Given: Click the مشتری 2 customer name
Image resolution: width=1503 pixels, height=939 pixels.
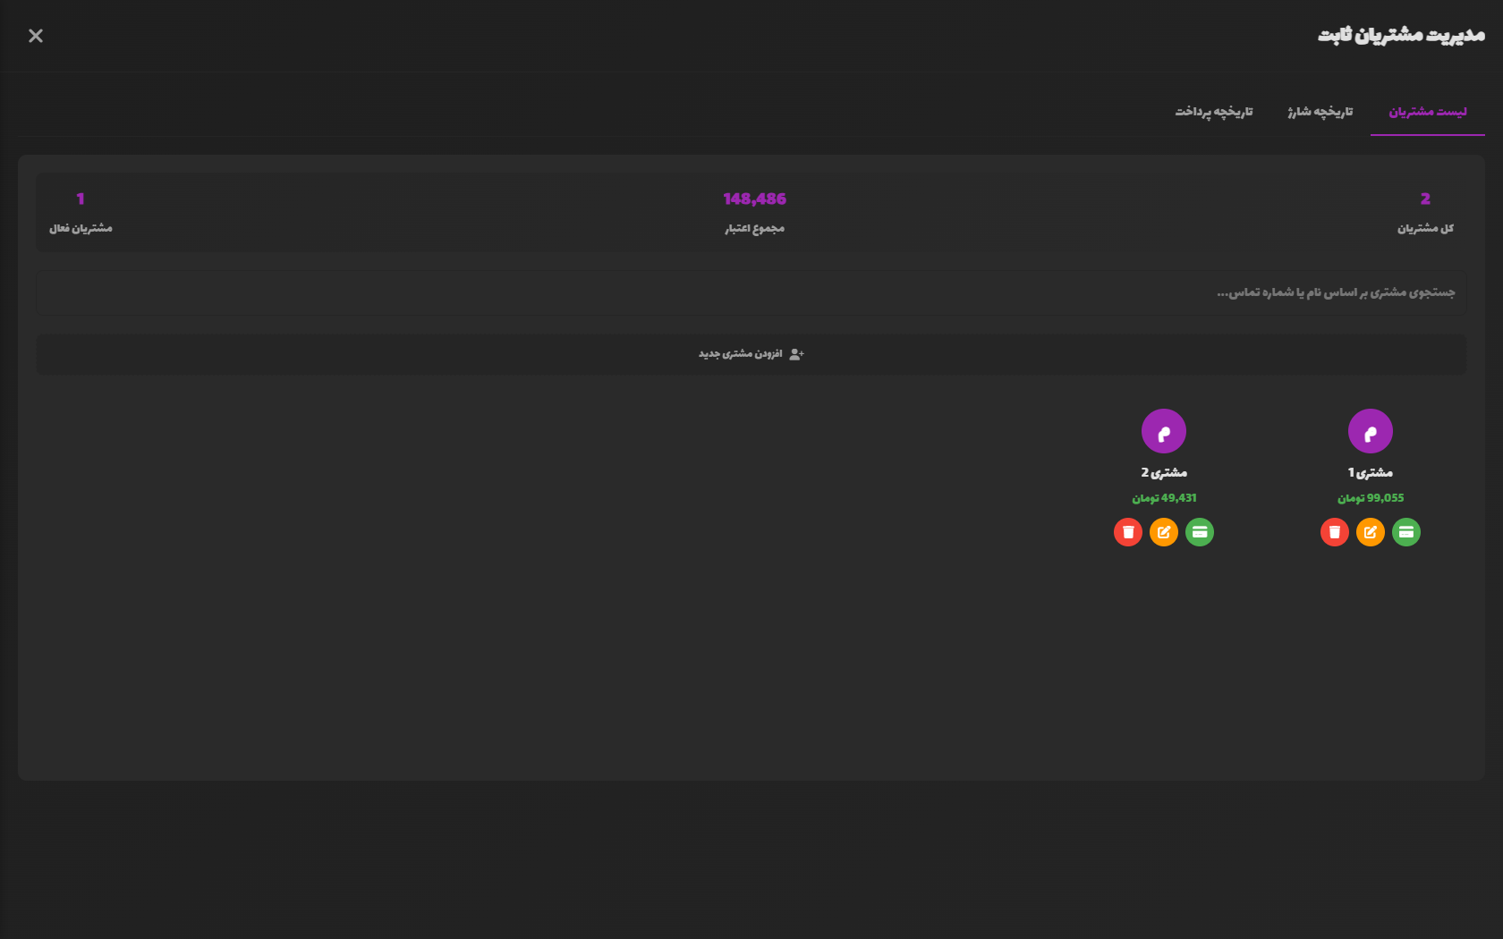Looking at the screenshot, I should point(1163,472).
